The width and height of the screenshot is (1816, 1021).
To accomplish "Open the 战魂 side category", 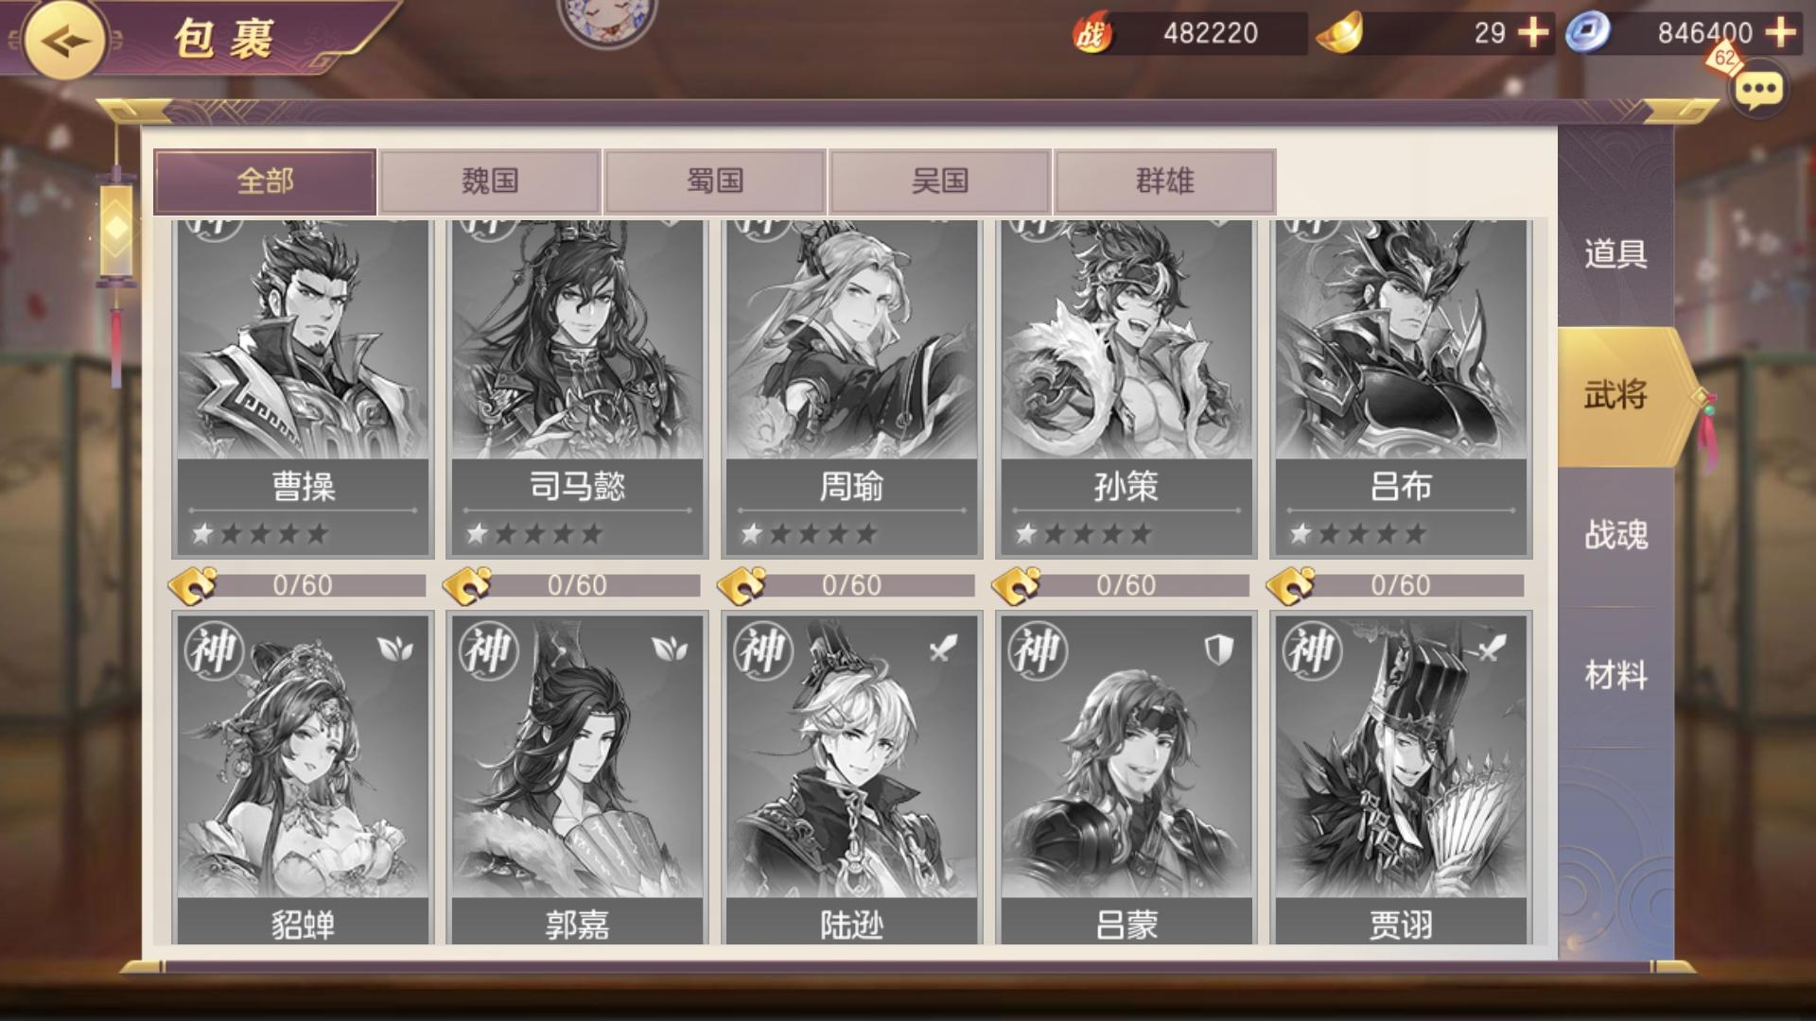I will click(1615, 536).
